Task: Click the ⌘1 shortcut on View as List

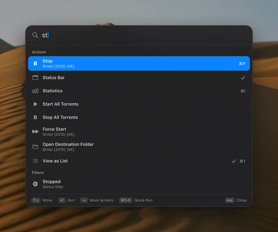Action: (x=242, y=161)
